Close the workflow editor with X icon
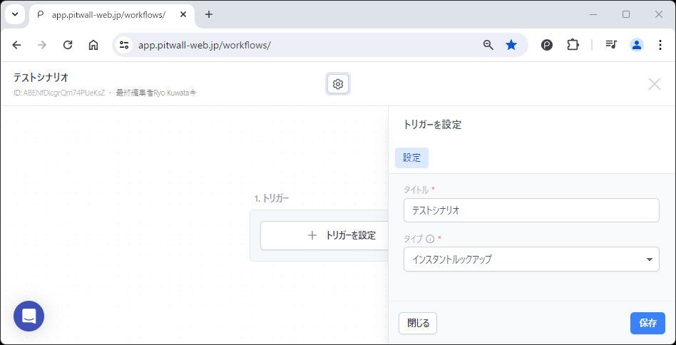Viewport: 676px width, 345px height. click(x=655, y=84)
